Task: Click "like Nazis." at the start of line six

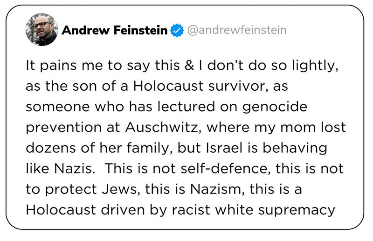Action: [61, 168]
